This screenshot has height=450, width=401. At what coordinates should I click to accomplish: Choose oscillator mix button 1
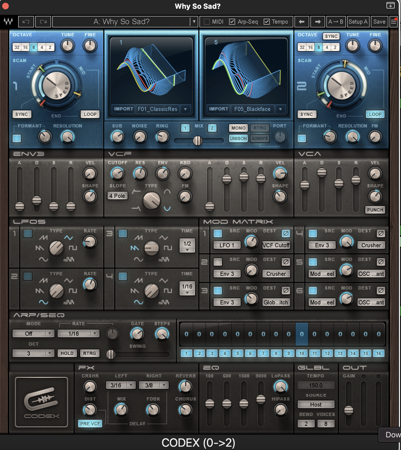[x=185, y=128]
